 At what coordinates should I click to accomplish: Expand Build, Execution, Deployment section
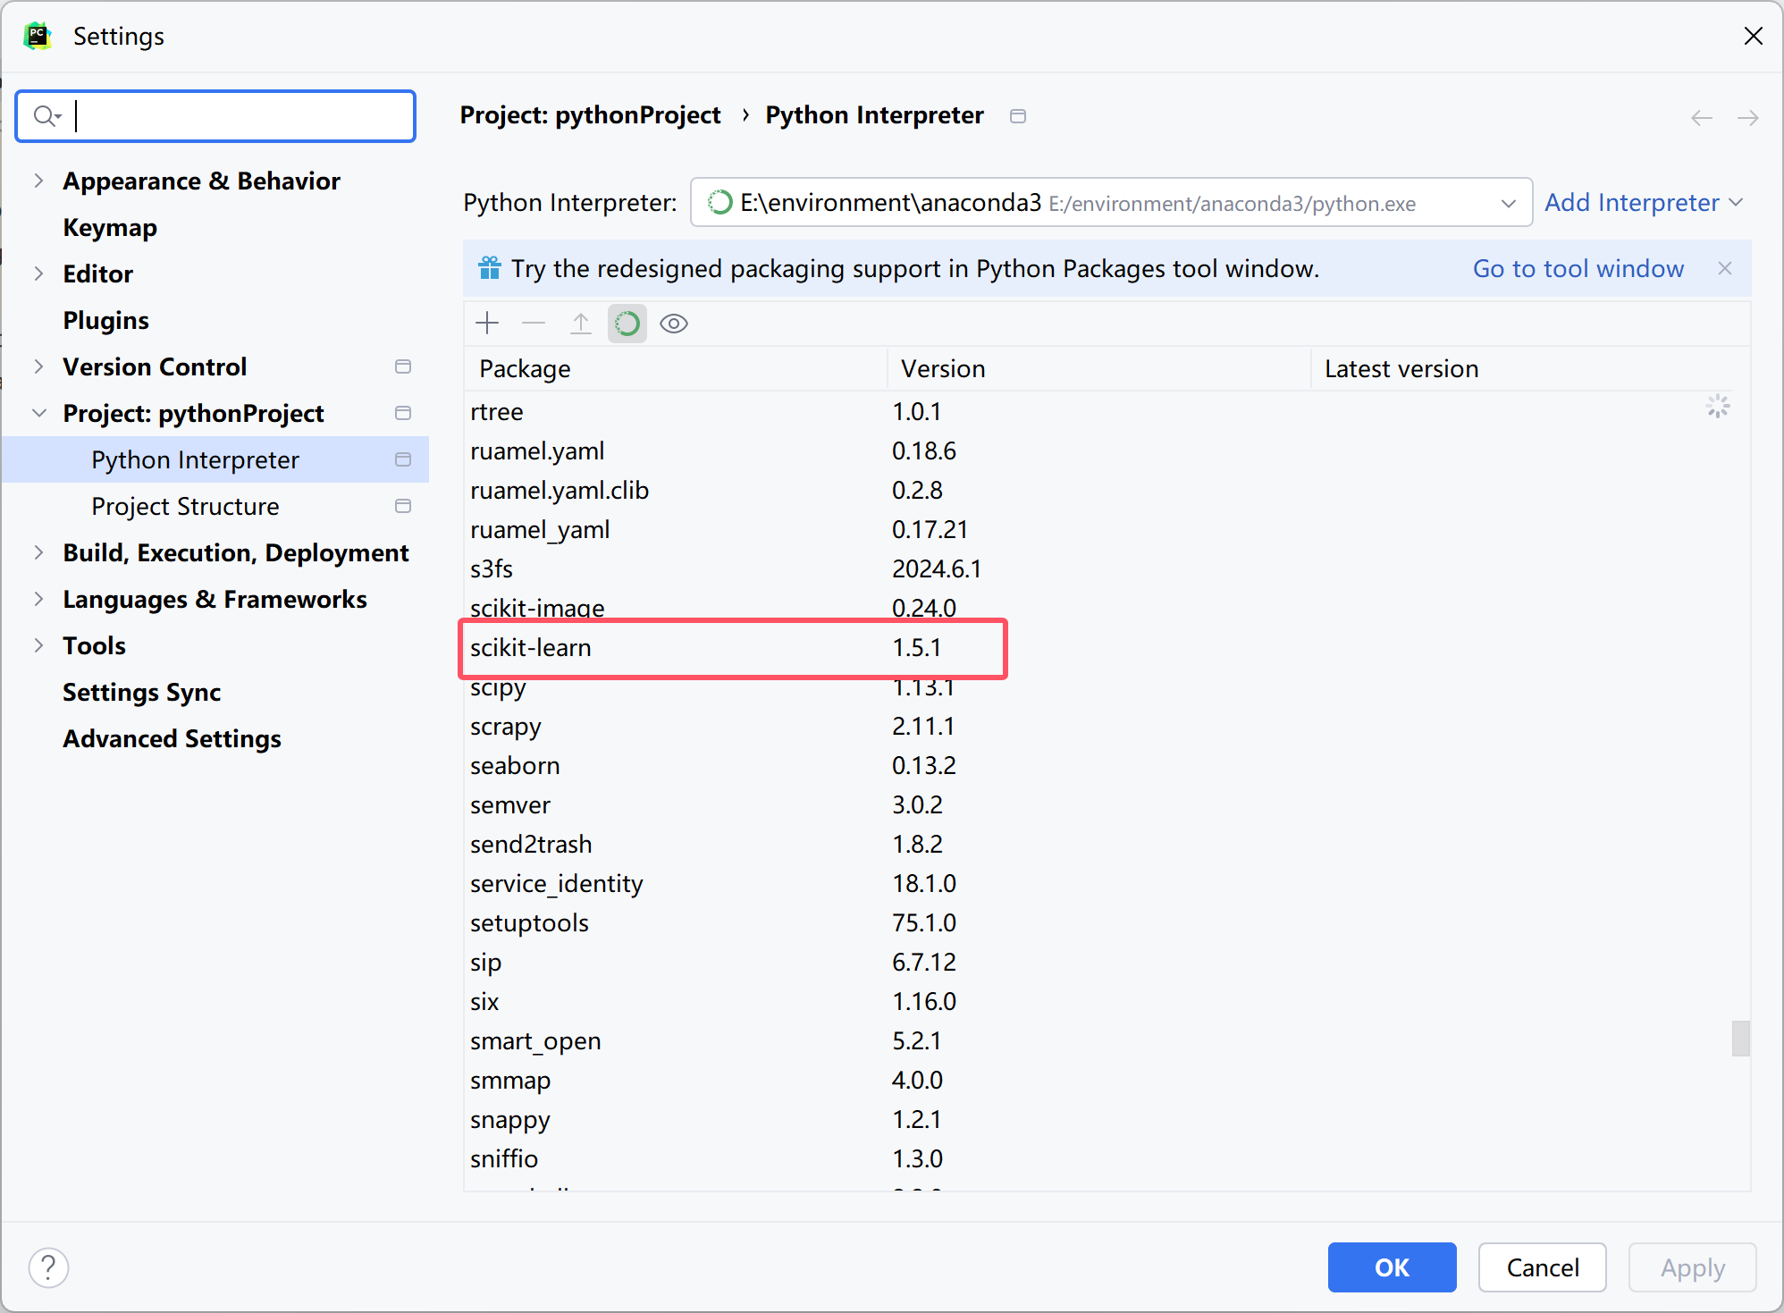pyautogui.click(x=38, y=552)
